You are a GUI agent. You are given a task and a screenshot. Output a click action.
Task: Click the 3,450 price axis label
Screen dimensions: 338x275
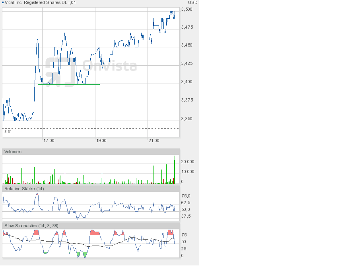coord(187,45)
